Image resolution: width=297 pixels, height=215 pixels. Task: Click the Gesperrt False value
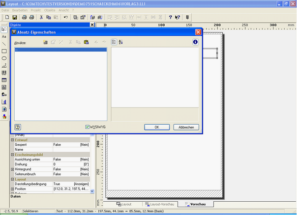57,145
